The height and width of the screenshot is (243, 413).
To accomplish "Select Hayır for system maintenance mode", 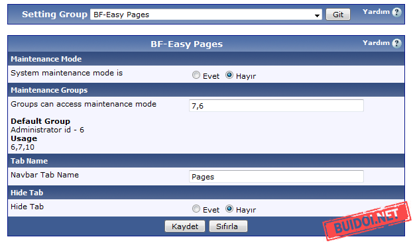I will [x=229, y=75].
